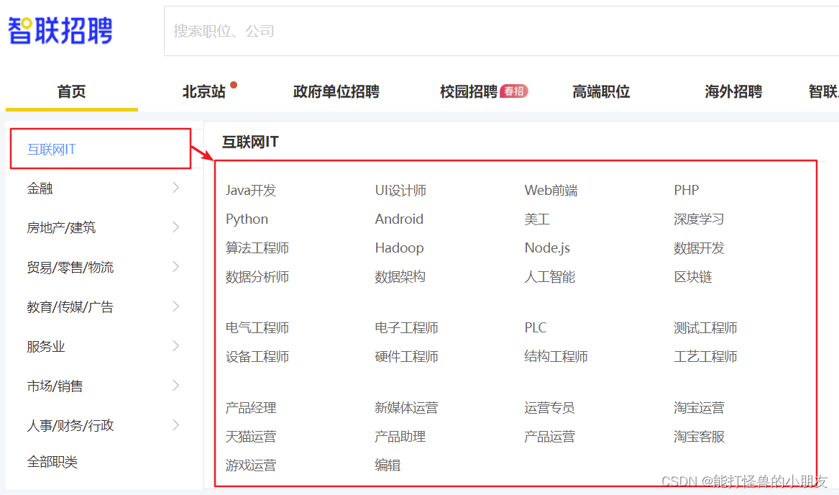This screenshot has height=495, width=839.
Task: Focus the 搜索职位、公司 search box
Action: pyautogui.click(x=501, y=31)
